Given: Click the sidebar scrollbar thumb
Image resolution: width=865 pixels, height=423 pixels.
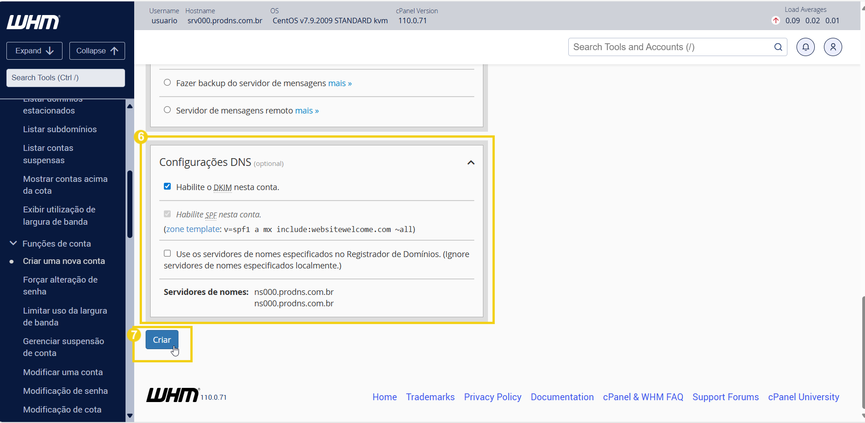Looking at the screenshot, I should [x=130, y=204].
